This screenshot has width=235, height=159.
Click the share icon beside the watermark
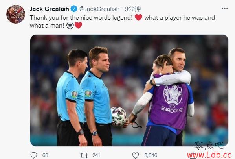[x=193, y=155]
